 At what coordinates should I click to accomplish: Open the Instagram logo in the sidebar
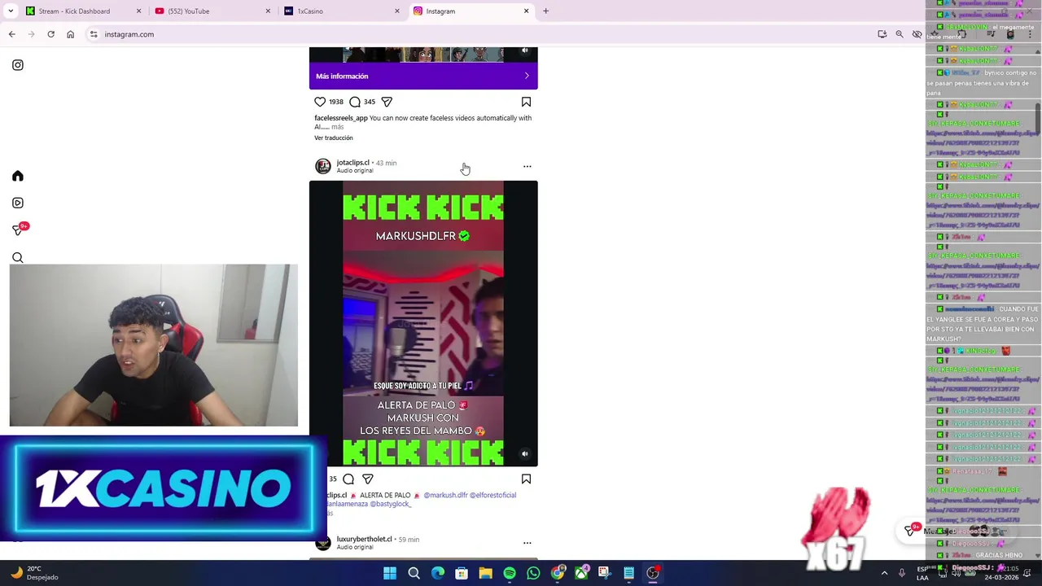18,65
